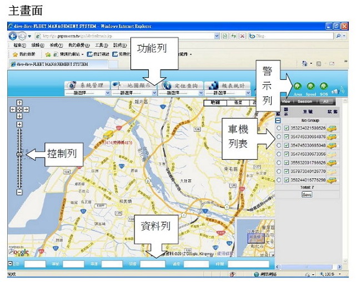
Task: Uncheck display checkbox for 357973040126770
Action: point(287,172)
